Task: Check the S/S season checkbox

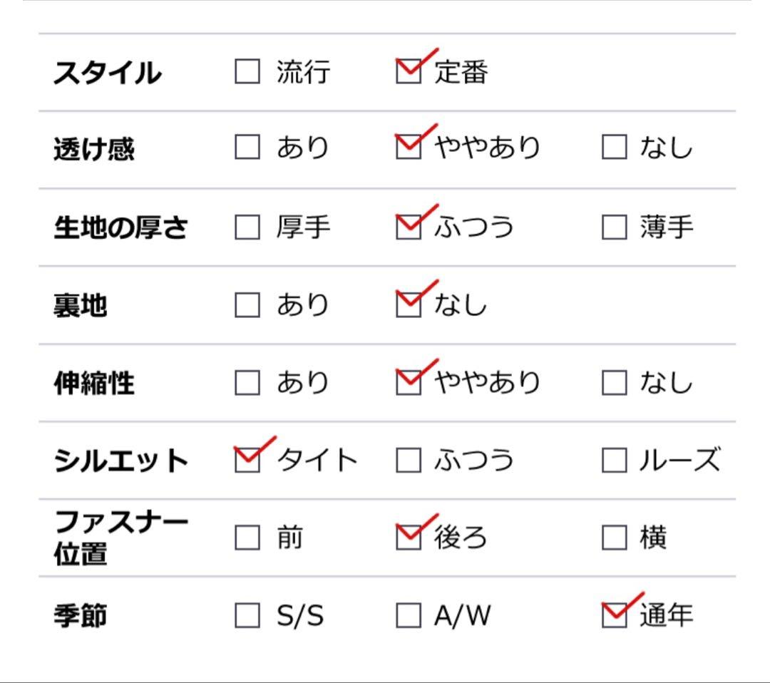Action: pos(247,615)
